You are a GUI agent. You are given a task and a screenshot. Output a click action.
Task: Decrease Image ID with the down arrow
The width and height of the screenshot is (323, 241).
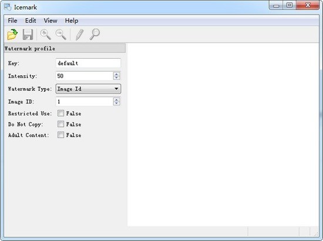[117, 103]
